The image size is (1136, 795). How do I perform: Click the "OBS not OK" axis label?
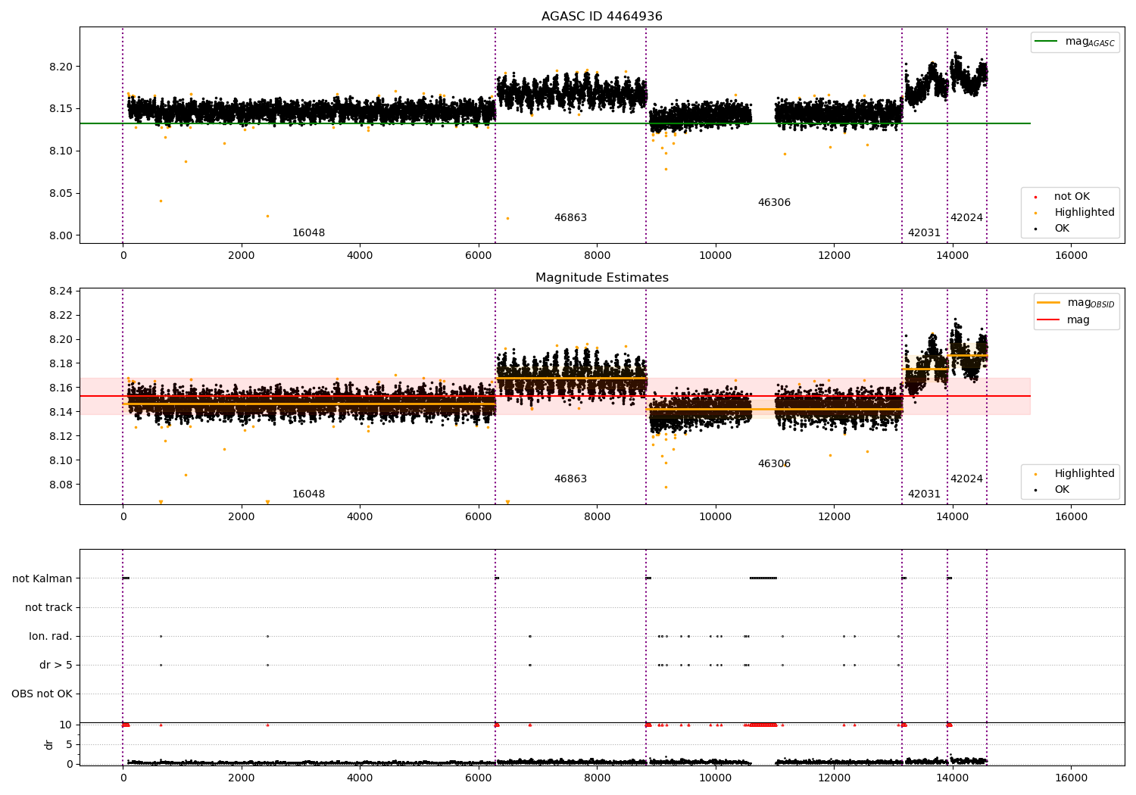coord(42,694)
